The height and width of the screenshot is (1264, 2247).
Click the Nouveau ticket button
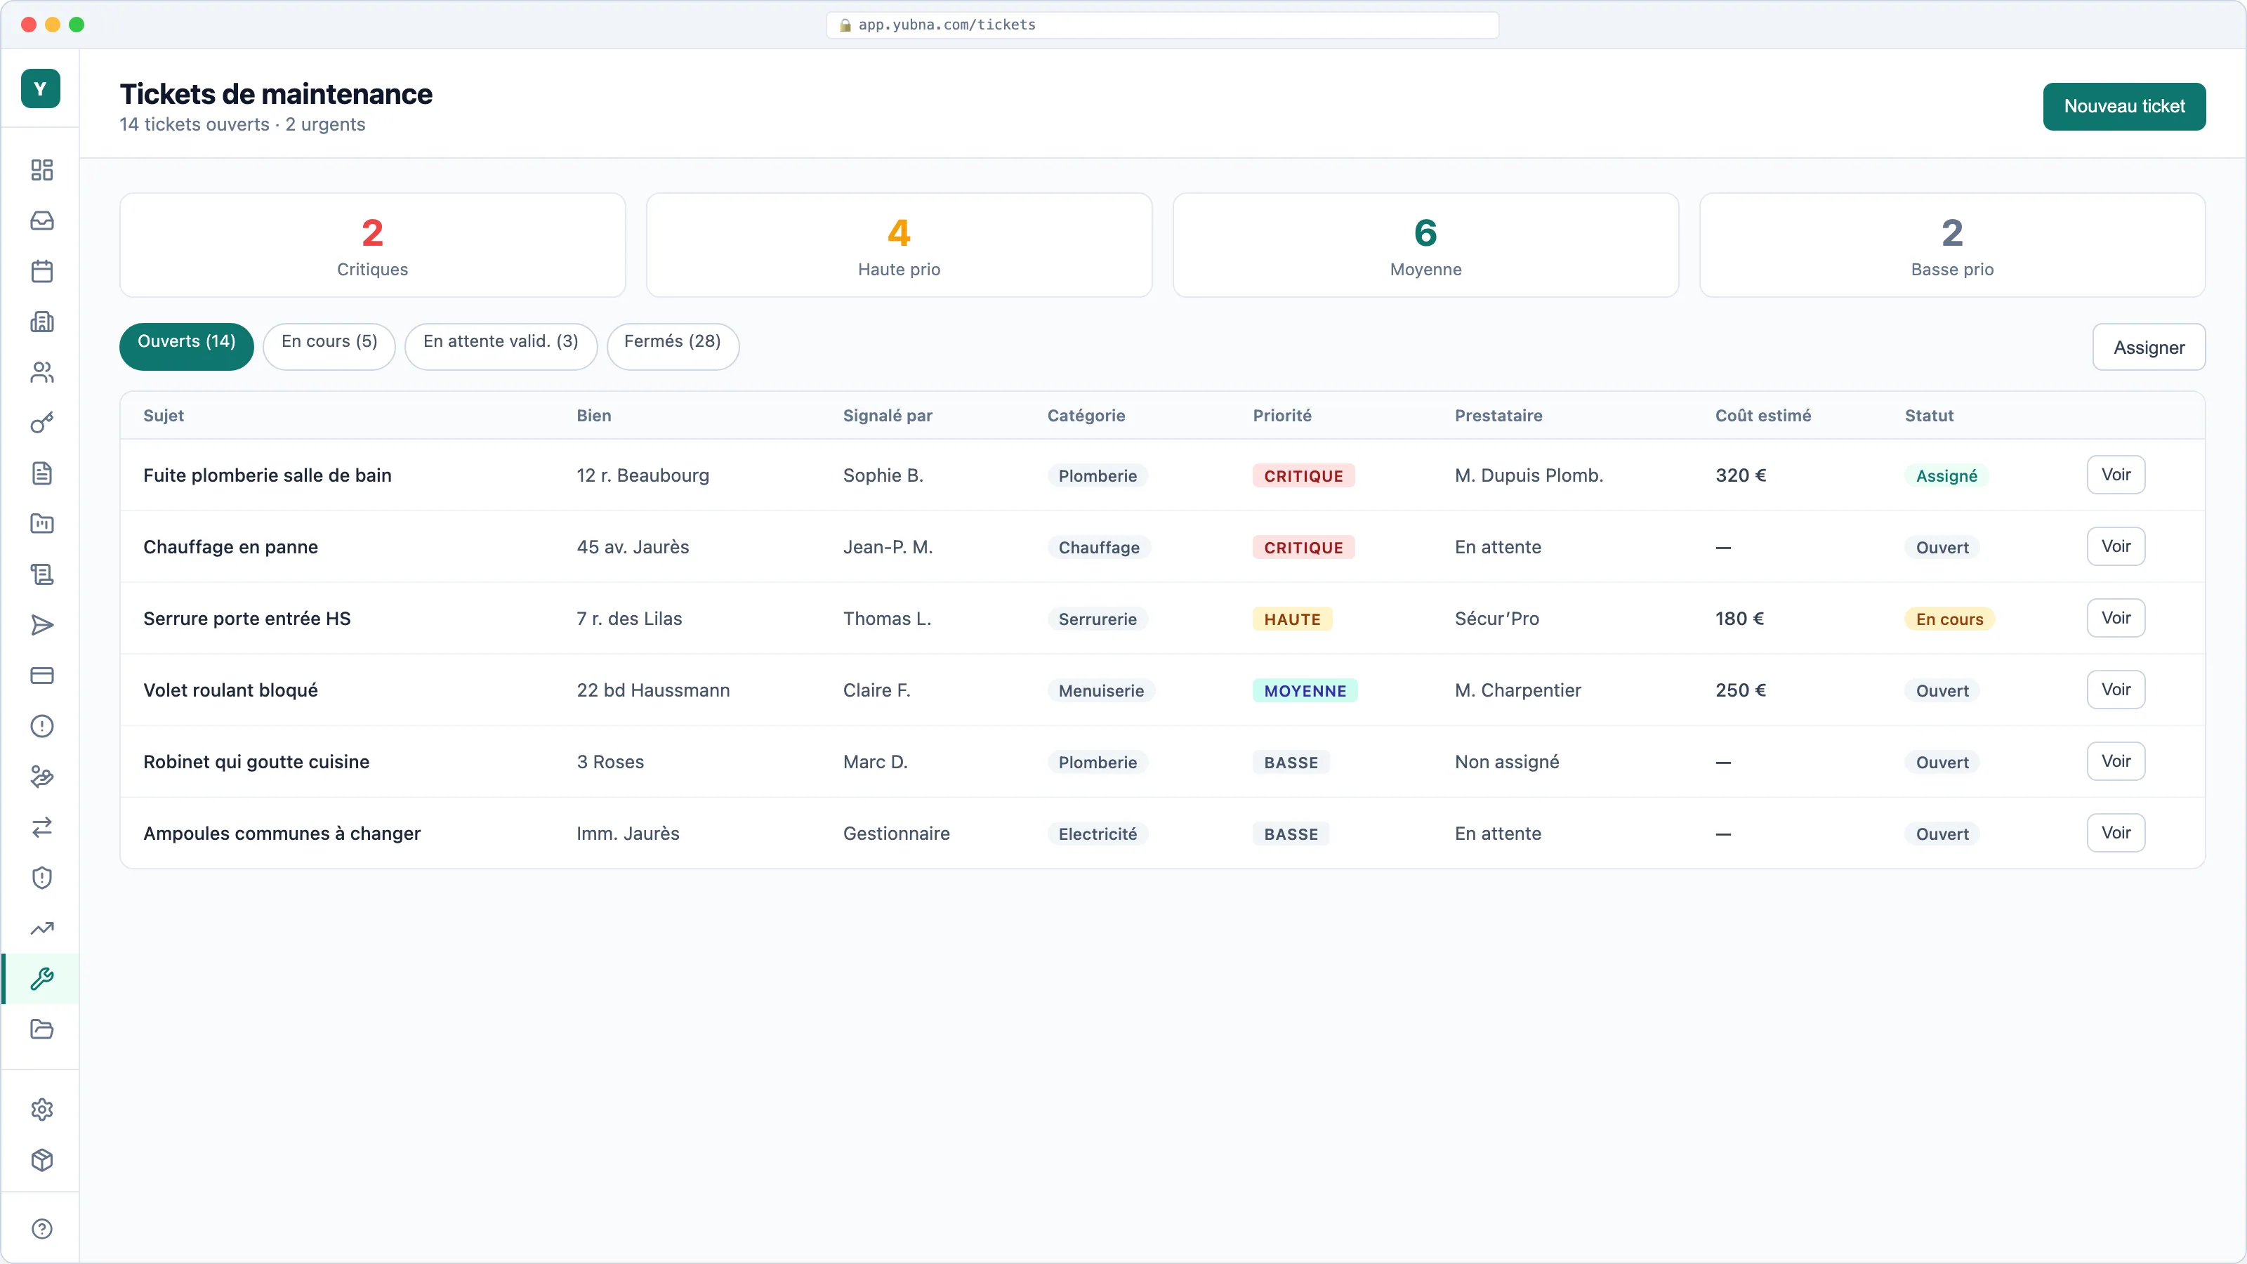coord(2124,107)
